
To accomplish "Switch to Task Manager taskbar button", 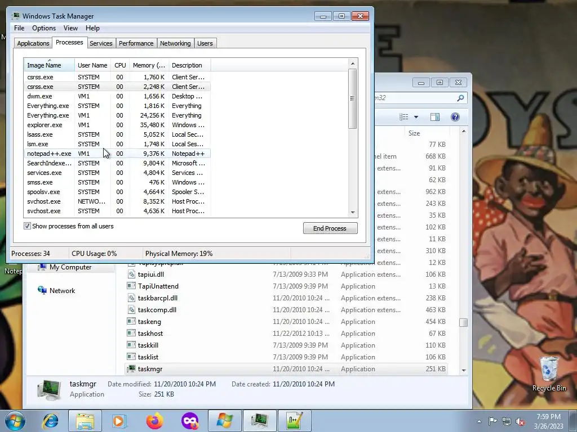I will coord(259,421).
